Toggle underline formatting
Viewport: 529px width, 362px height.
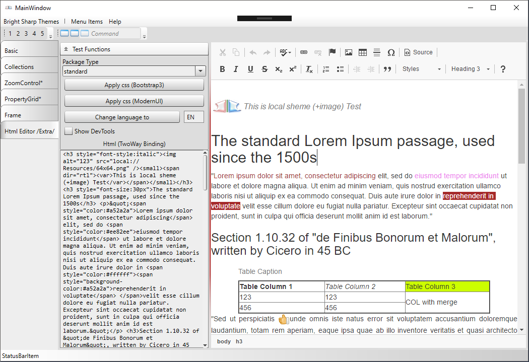click(x=250, y=69)
